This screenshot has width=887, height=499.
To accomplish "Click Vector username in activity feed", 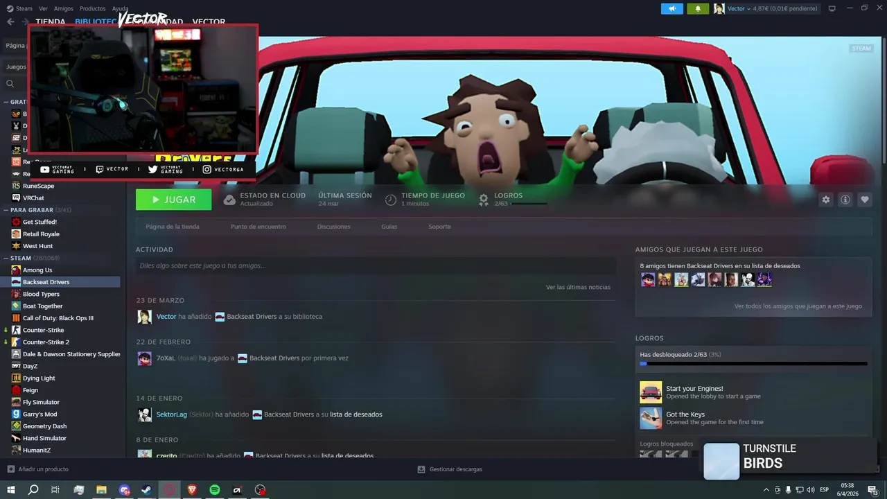I will 166,317.
